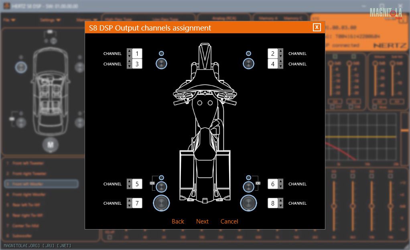Select the rear right coaxial woofer icon
Viewport: 410px width, 250px height.
[248, 187]
